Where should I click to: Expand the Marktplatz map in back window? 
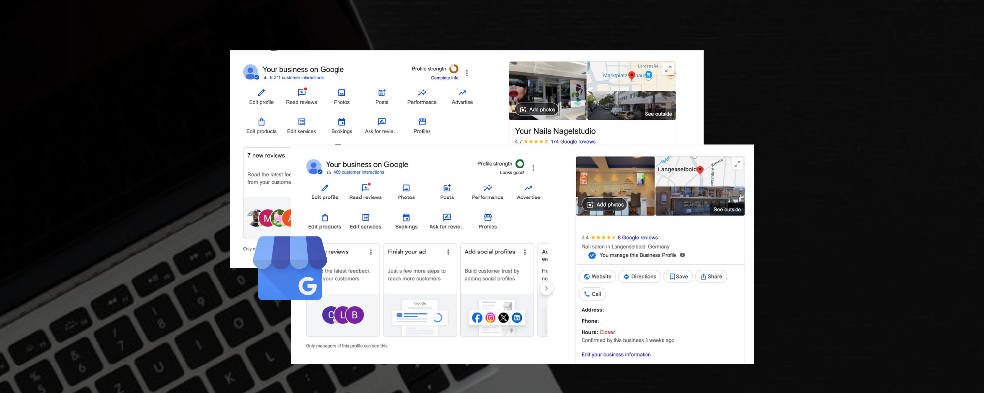[x=668, y=69]
